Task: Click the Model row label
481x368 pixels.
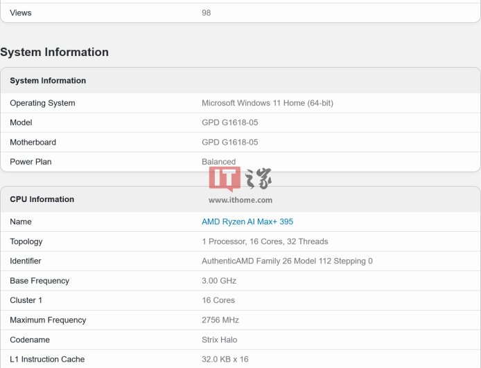Action: pyautogui.click(x=21, y=122)
